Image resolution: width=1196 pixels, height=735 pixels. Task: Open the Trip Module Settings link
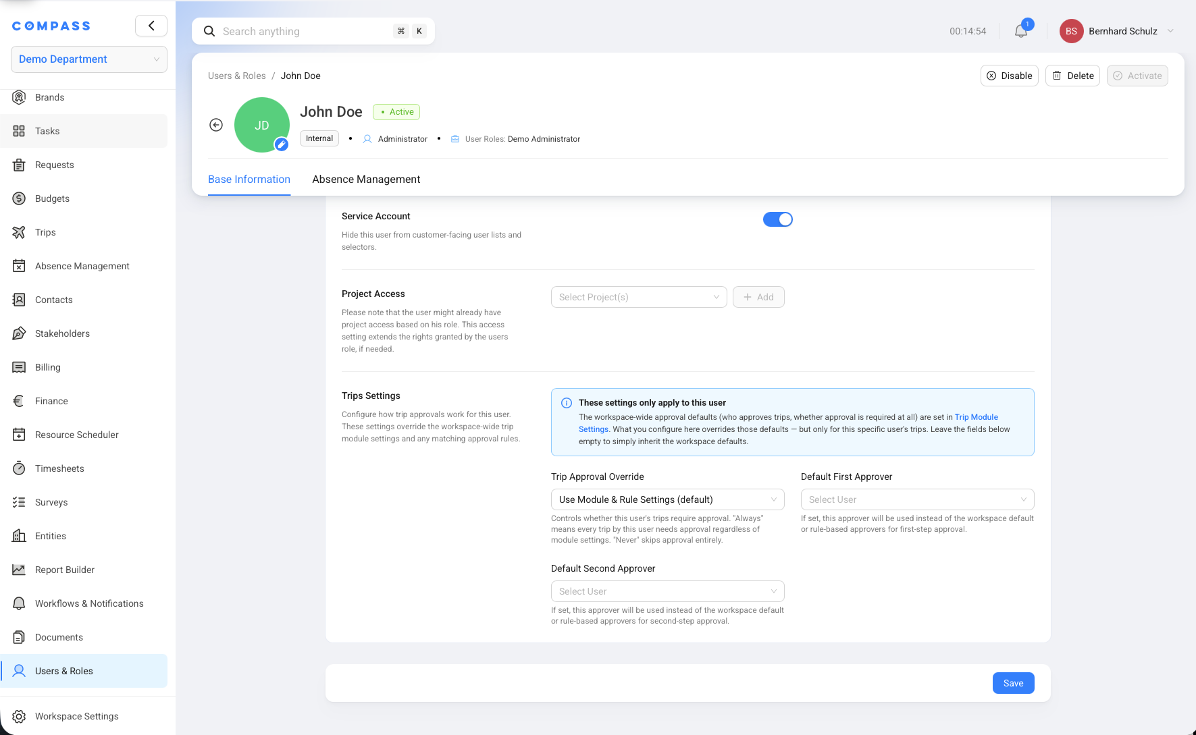pyautogui.click(x=976, y=417)
